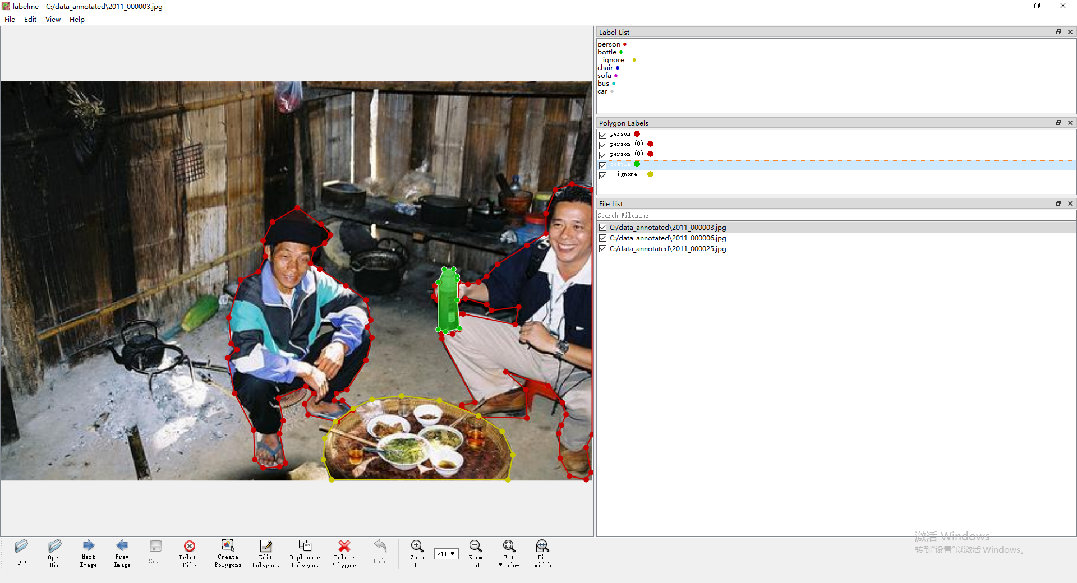Toggle the second polygon label checkbox
Viewport: 1077px width, 583px height.
(x=602, y=145)
